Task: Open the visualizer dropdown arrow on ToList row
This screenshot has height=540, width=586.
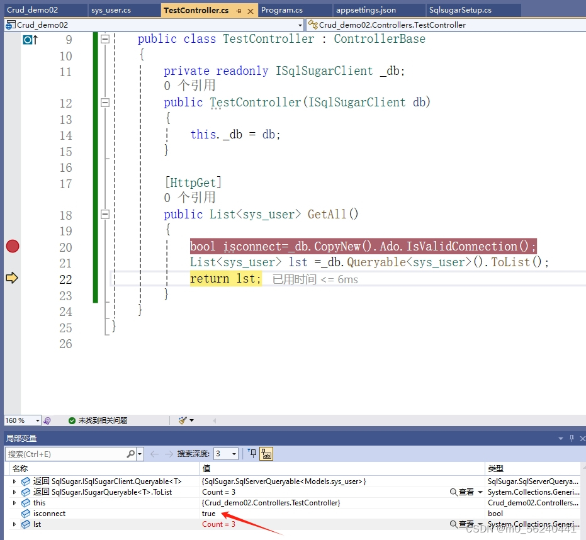Action: pos(480,492)
